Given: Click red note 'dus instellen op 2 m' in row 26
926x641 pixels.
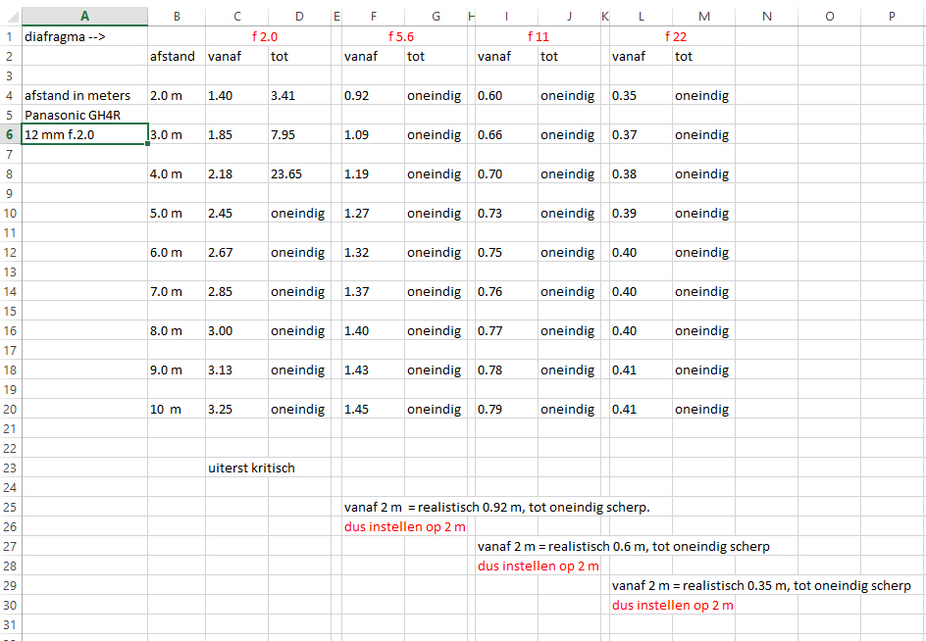Looking at the screenshot, I should tap(405, 527).
